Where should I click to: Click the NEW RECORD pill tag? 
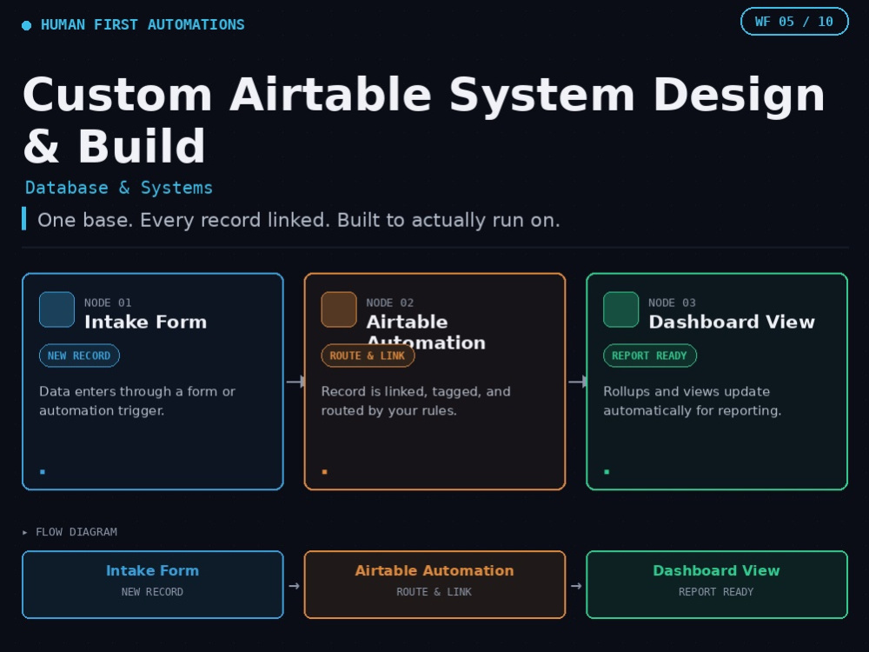click(x=79, y=356)
